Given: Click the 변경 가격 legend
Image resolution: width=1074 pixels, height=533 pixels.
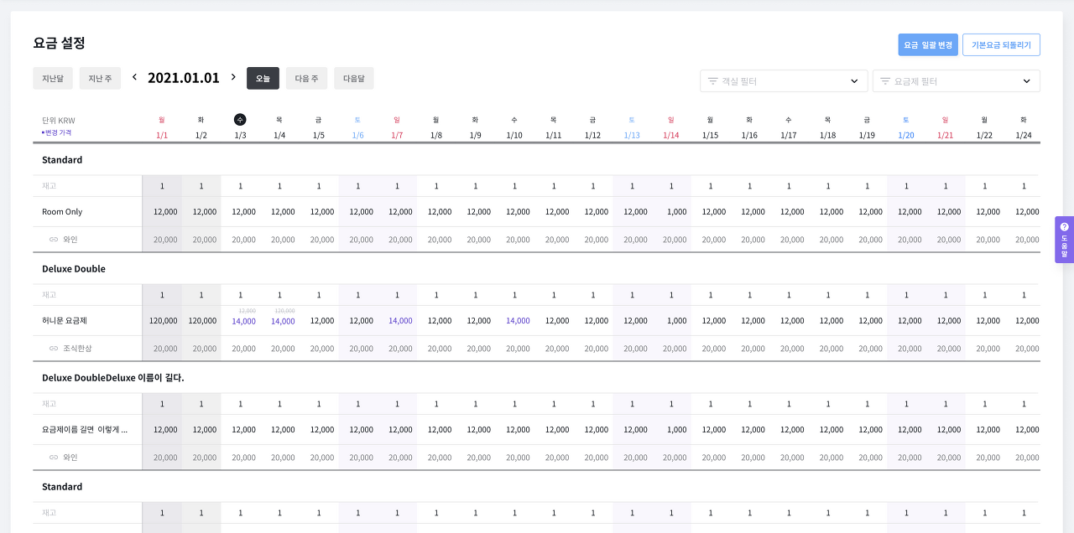Looking at the screenshot, I should click(x=58, y=132).
